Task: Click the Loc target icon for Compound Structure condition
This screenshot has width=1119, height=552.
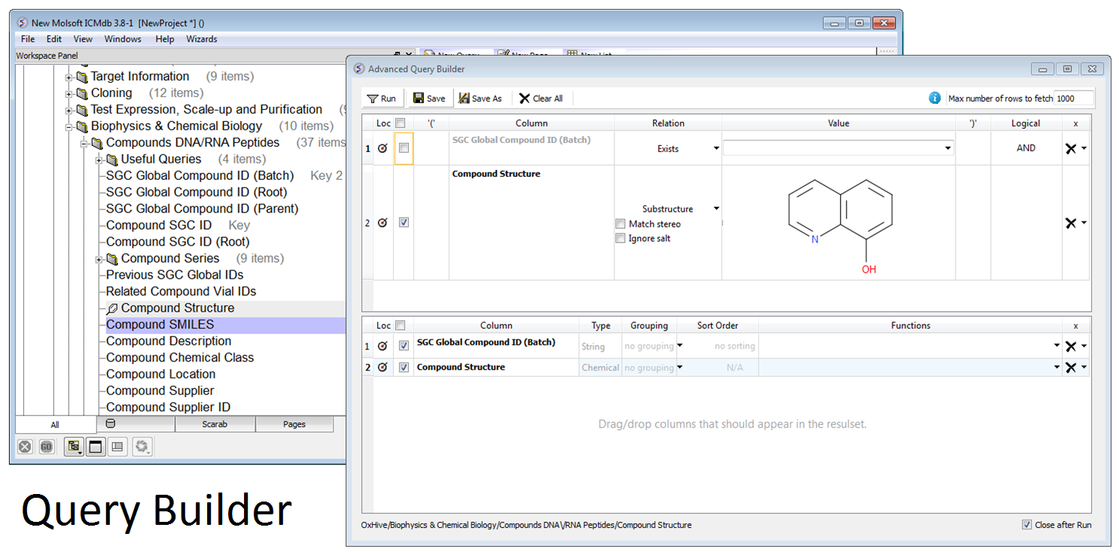Action: click(x=383, y=223)
